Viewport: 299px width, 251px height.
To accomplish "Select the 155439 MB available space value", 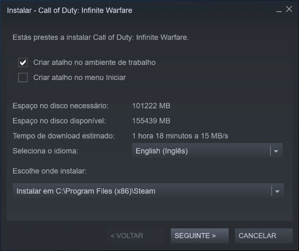I will tap(151, 121).
